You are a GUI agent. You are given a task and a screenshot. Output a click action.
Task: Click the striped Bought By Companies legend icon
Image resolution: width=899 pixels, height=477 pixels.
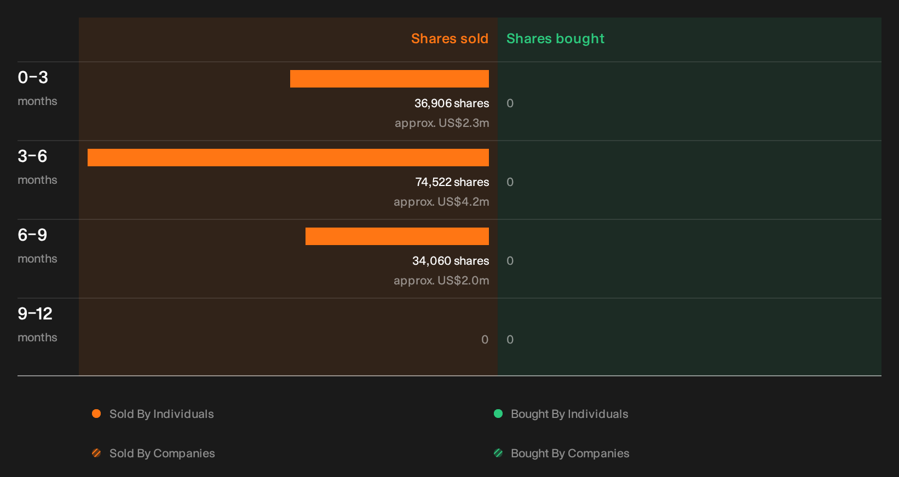[498, 453]
